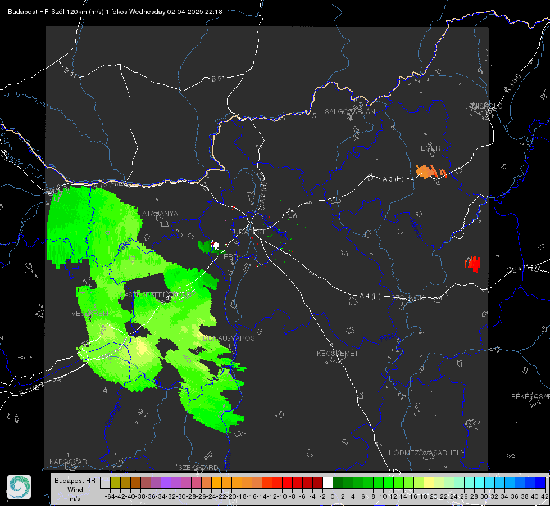The height and width of the screenshot is (506, 550).
Task: Click the HODMEZOVASARHELY city label
Action: pyautogui.click(x=426, y=453)
